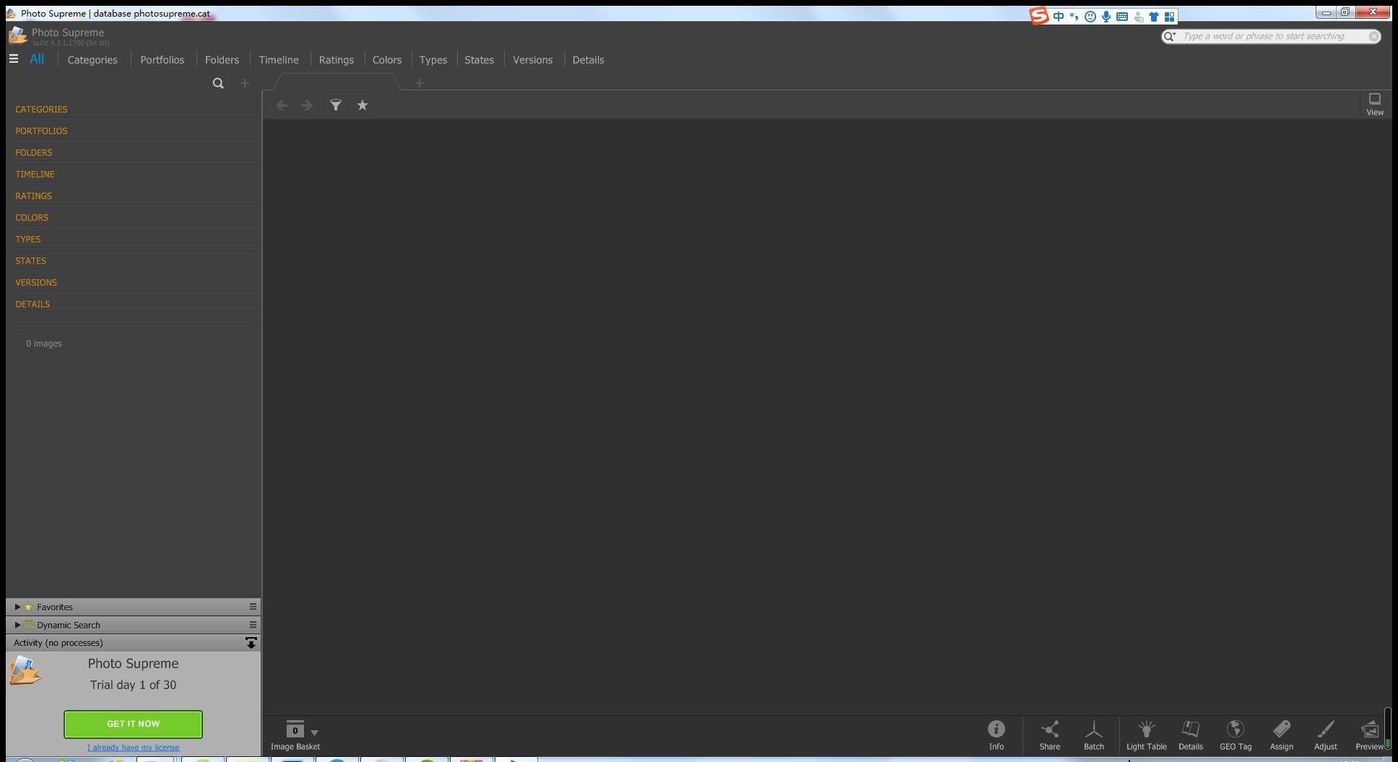Open the Assign panel
1398x762 pixels.
(1282, 735)
